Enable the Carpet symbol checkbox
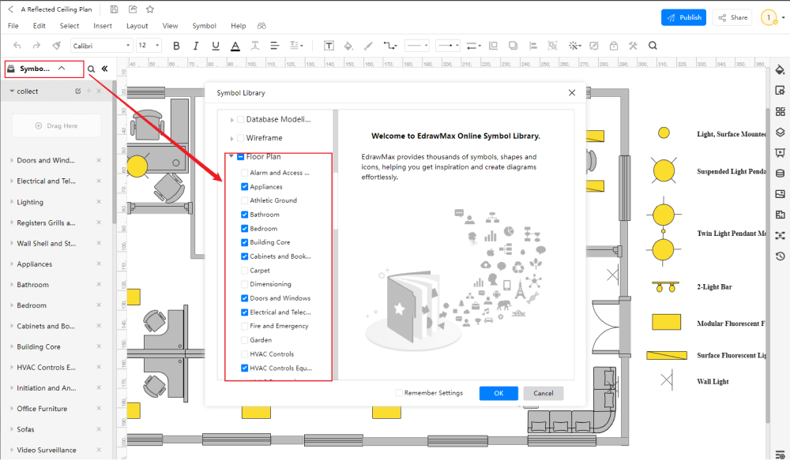 [244, 271]
